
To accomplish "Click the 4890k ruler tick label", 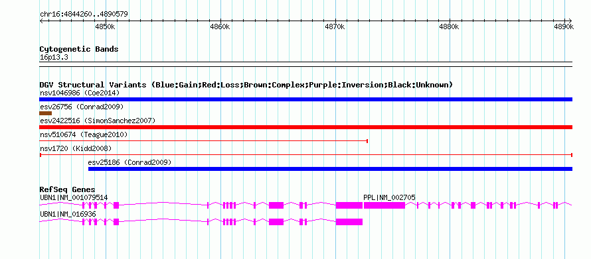I will [564, 27].
